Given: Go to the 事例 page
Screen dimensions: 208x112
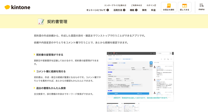Looking at the screenshot, I should [144, 10].
